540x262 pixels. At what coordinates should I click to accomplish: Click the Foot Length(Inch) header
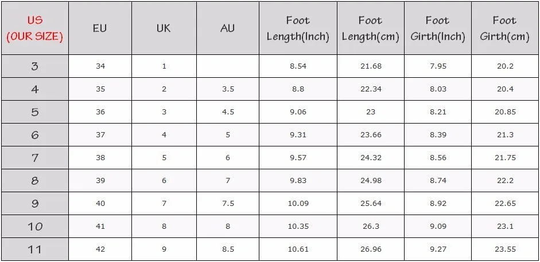point(298,28)
